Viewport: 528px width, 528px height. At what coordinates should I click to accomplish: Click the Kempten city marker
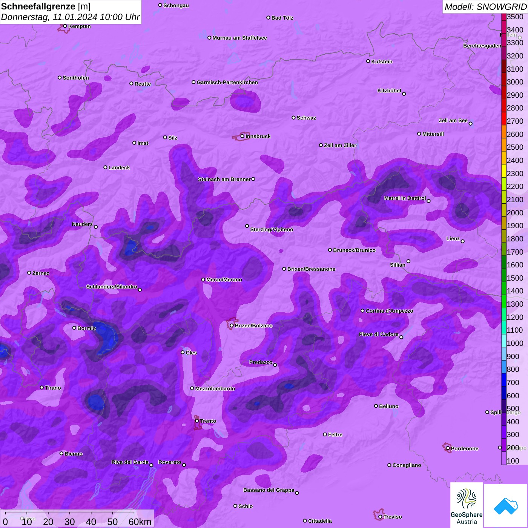(65, 26)
